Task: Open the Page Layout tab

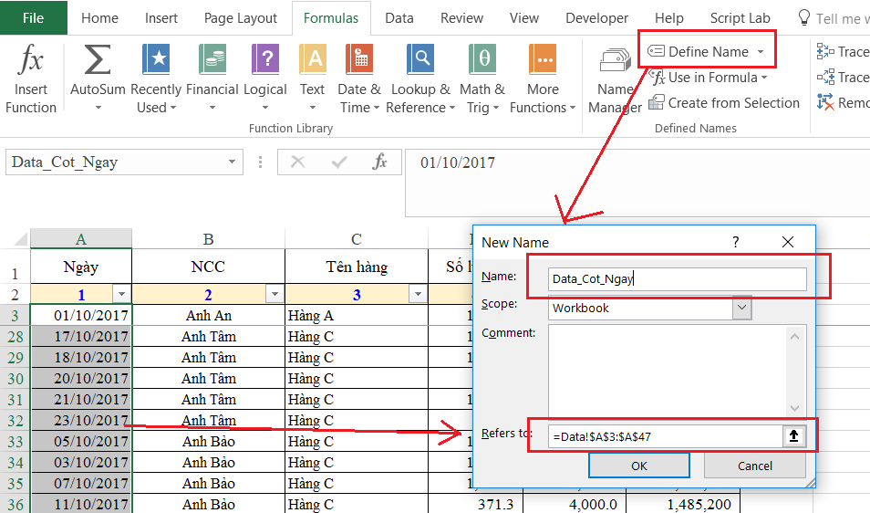Action: pos(240,17)
